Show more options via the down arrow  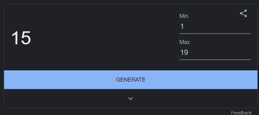pos(131,99)
